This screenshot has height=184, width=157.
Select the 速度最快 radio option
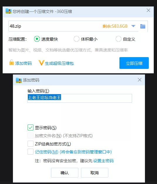pyautogui.click(x=37, y=39)
